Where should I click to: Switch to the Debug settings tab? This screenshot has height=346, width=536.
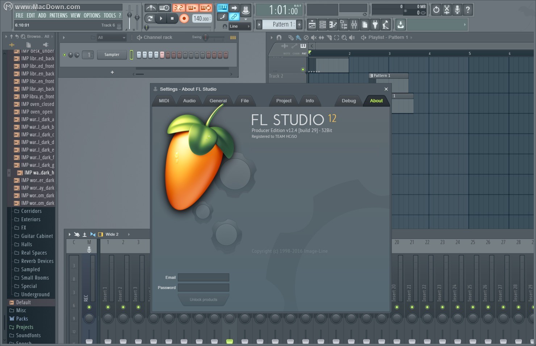click(349, 101)
